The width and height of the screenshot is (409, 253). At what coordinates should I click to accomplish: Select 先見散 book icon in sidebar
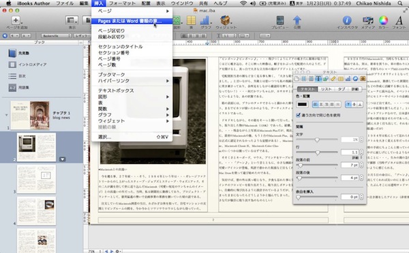tap(12, 53)
